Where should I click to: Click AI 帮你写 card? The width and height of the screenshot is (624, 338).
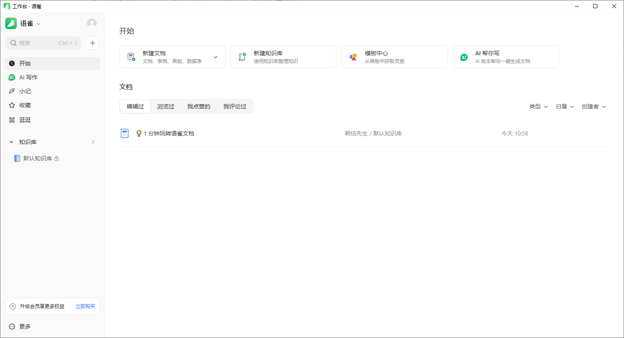pyautogui.click(x=505, y=57)
